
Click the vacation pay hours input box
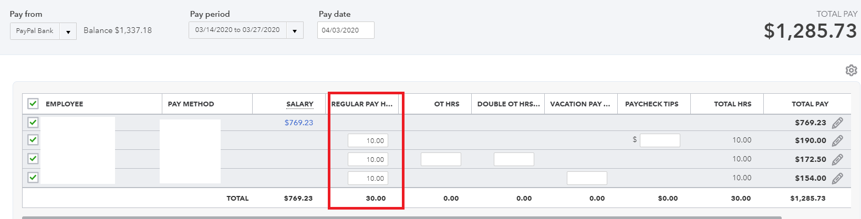coord(587,178)
